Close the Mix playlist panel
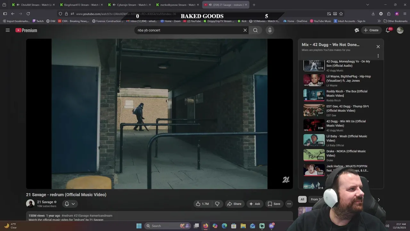This screenshot has width=410, height=231. 378,47
